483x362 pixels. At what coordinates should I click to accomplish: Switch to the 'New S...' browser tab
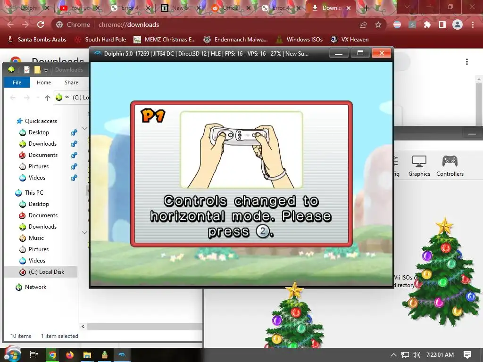pos(181,8)
